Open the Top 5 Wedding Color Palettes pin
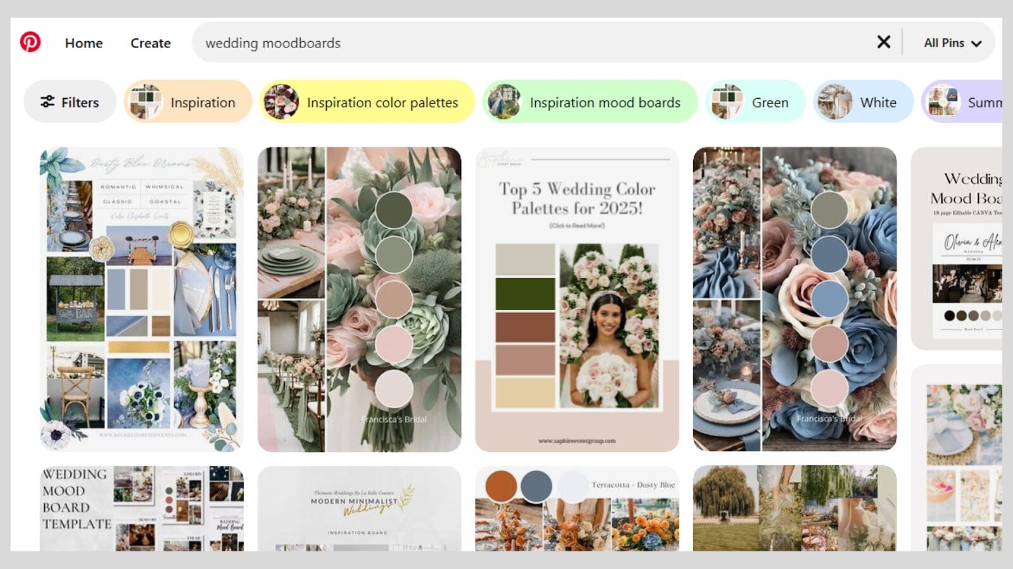 click(577, 297)
